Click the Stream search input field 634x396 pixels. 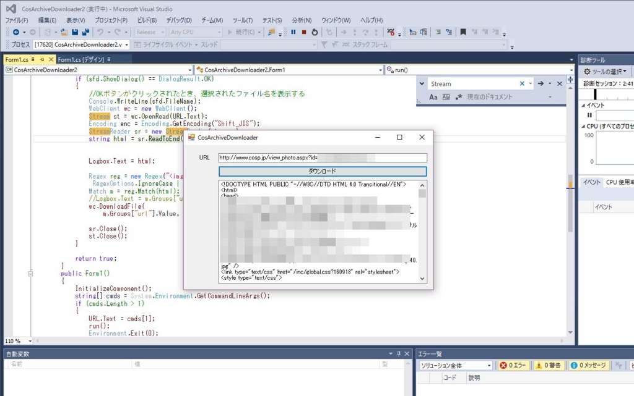[474, 83]
